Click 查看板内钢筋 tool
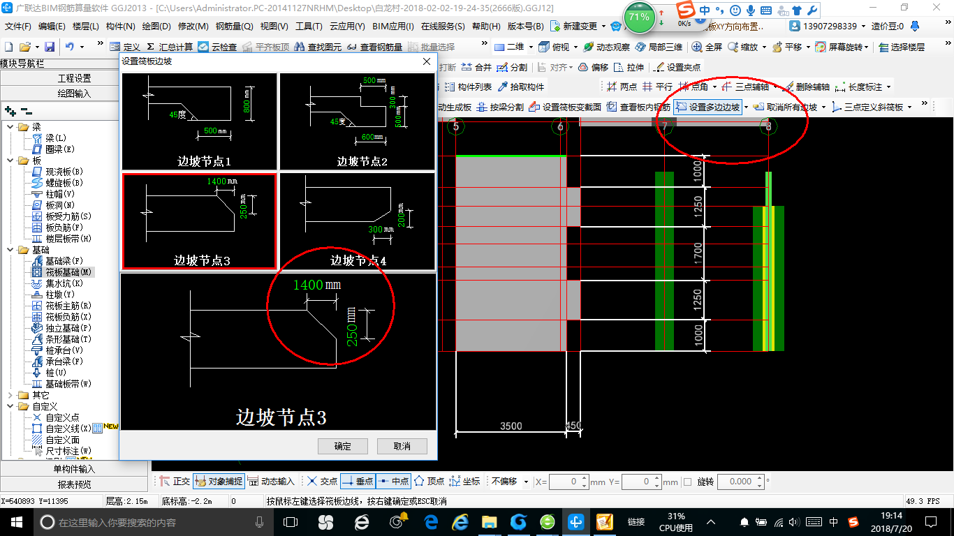Screen dimensions: 954x536 (x=638, y=107)
